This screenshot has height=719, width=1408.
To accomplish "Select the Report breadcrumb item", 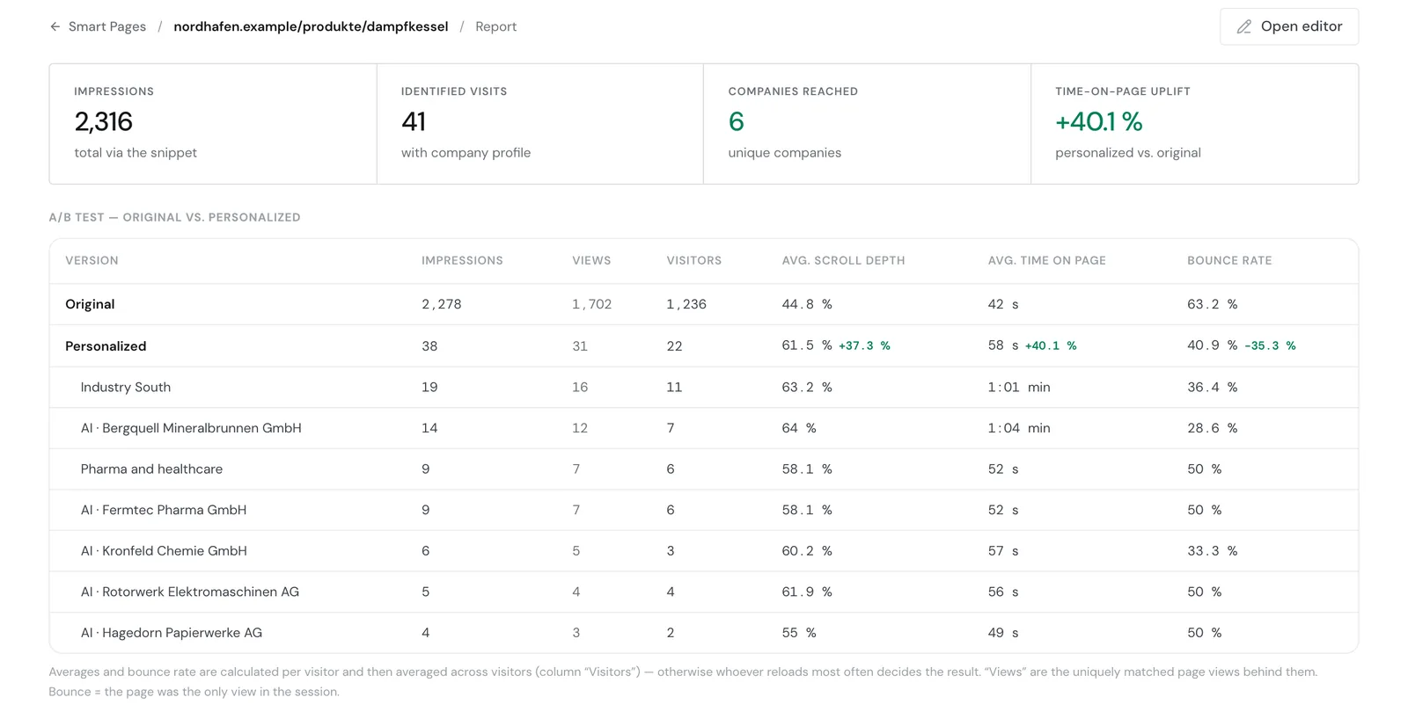I will [495, 27].
